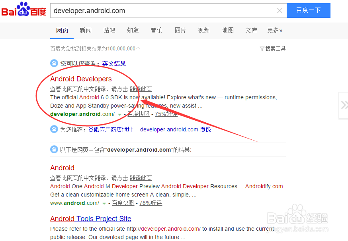Open the Android Developers result
This screenshot has width=348, height=241.
click(81, 79)
